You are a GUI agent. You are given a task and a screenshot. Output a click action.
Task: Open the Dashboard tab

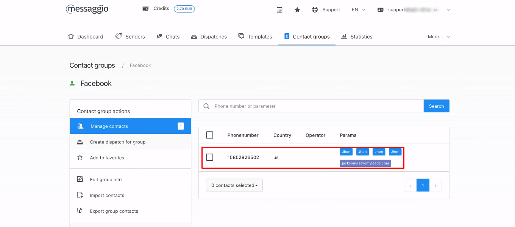[x=86, y=37]
